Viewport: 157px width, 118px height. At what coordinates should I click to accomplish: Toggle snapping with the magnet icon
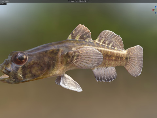click(x=80, y=1)
